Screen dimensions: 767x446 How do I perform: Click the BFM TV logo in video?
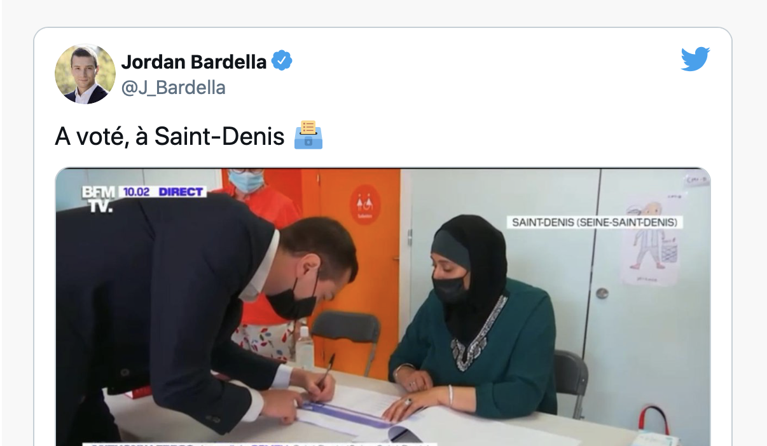coord(97,199)
